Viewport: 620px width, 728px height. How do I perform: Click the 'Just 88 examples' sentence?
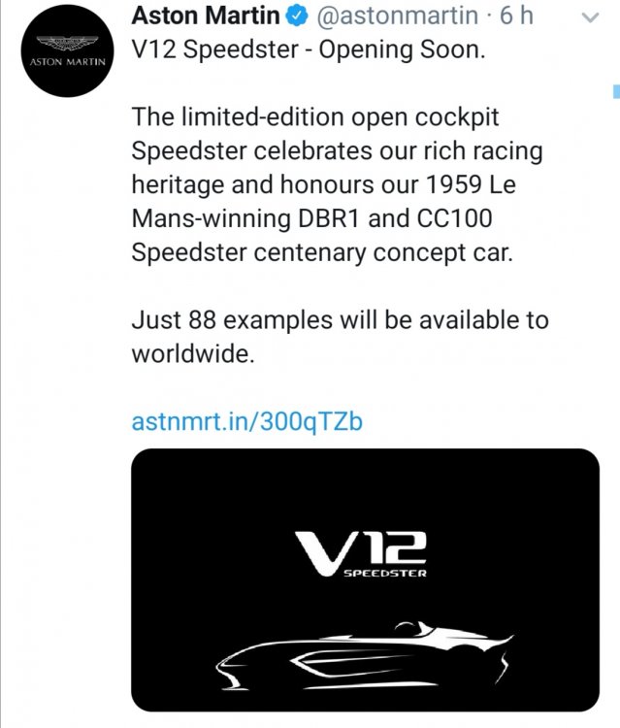341,337
